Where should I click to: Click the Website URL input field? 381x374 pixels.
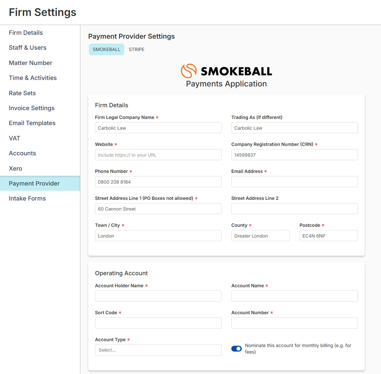158,155
